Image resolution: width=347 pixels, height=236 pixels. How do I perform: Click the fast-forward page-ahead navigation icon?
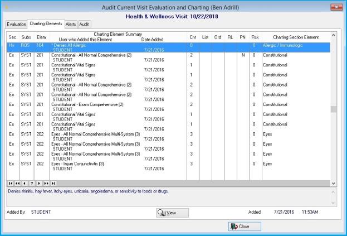46,183
